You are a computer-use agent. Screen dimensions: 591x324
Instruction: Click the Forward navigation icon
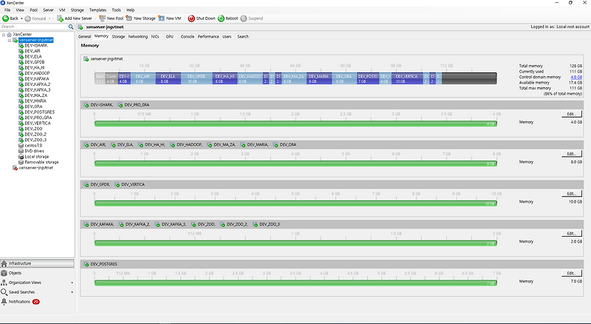click(x=28, y=18)
